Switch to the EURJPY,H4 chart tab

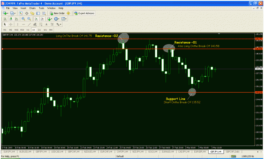pos(9,151)
